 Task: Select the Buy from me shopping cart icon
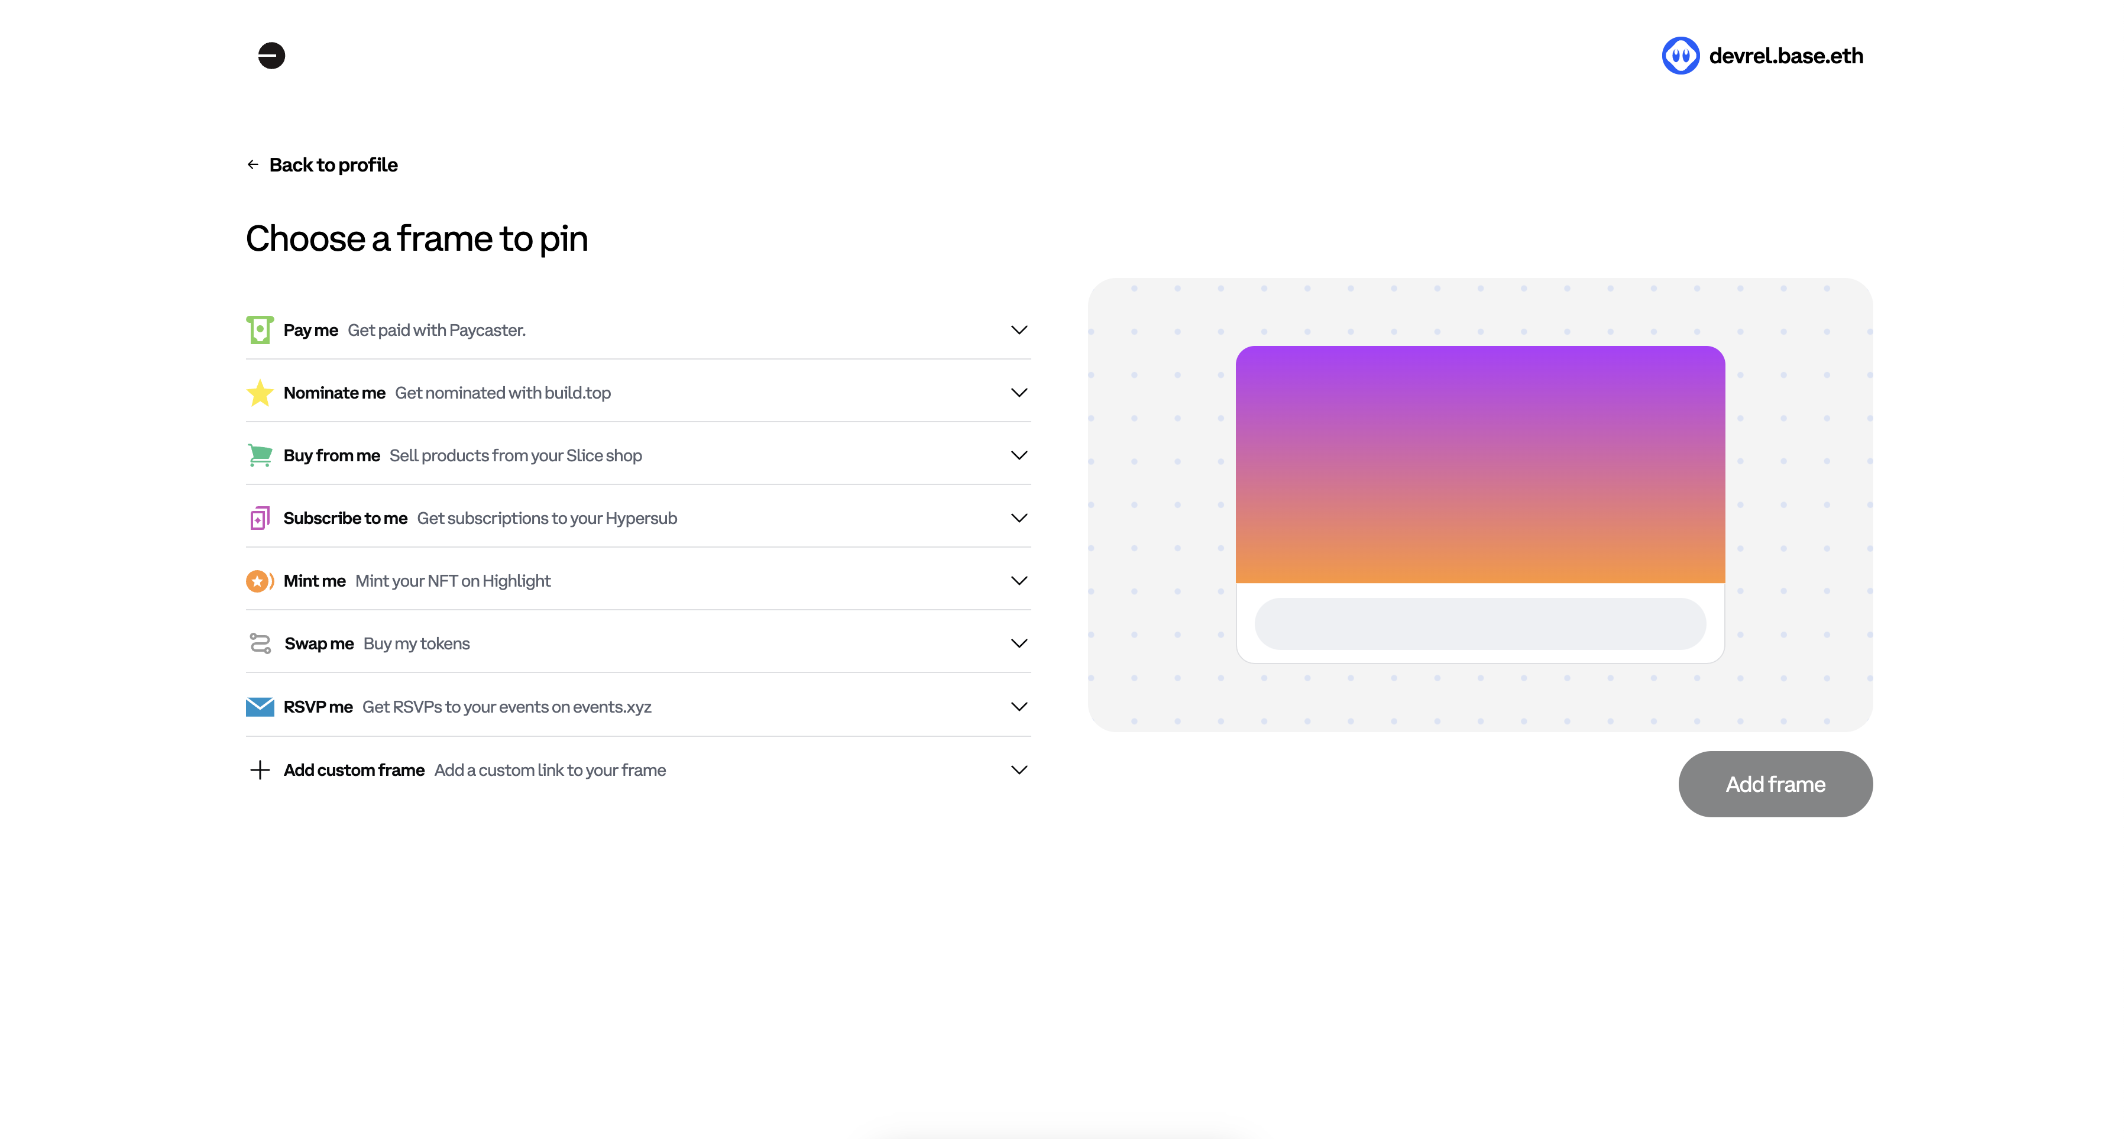point(260,454)
